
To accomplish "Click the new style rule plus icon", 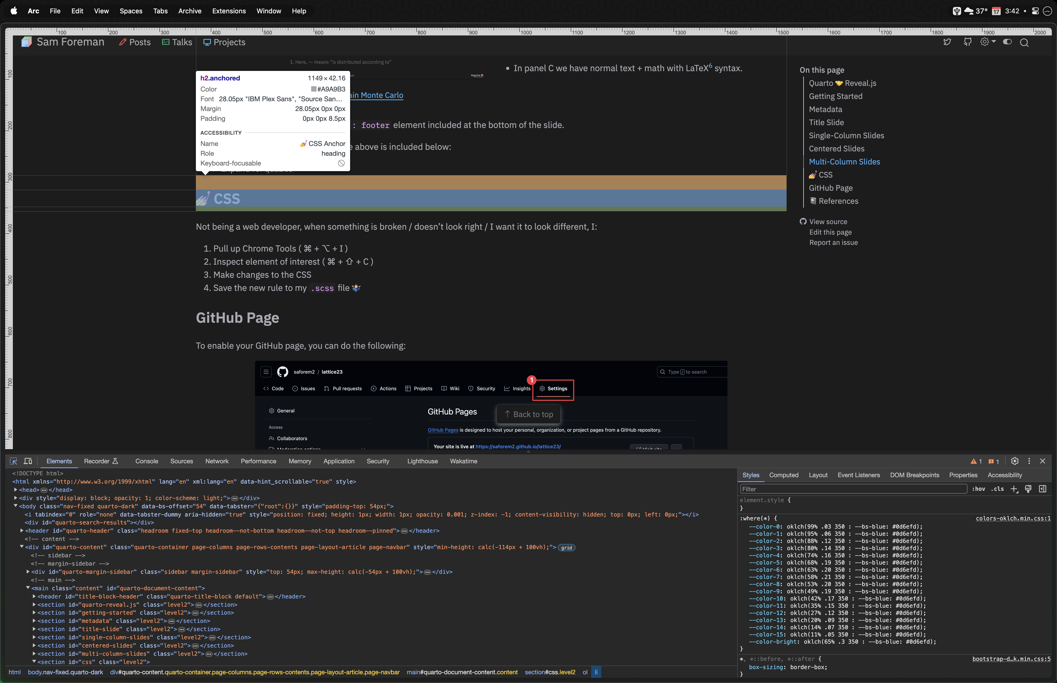I will [1014, 489].
